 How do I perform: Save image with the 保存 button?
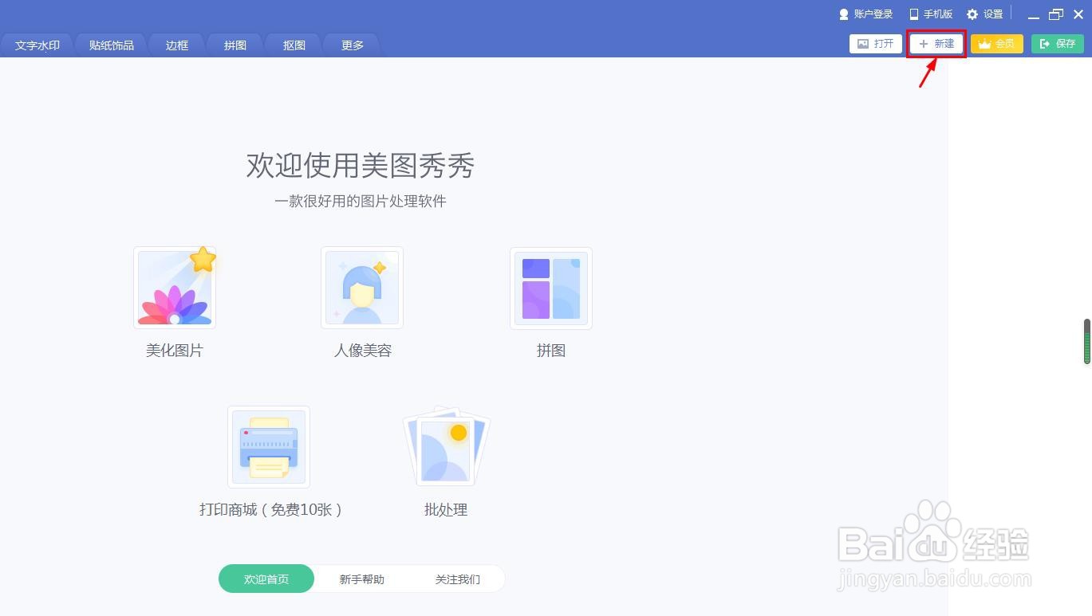point(1058,44)
